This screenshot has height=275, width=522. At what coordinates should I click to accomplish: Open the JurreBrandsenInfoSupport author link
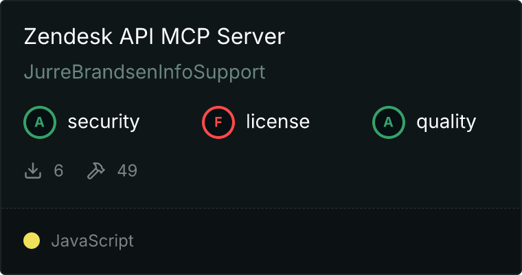pos(144,72)
